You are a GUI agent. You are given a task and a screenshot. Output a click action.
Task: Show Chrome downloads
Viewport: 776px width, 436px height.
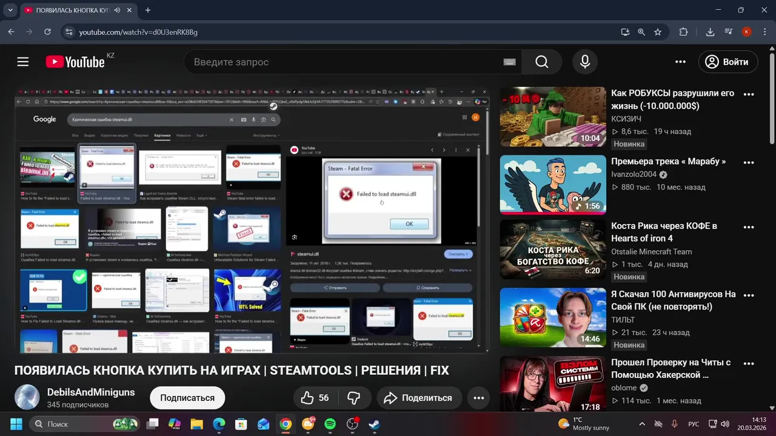click(x=711, y=31)
